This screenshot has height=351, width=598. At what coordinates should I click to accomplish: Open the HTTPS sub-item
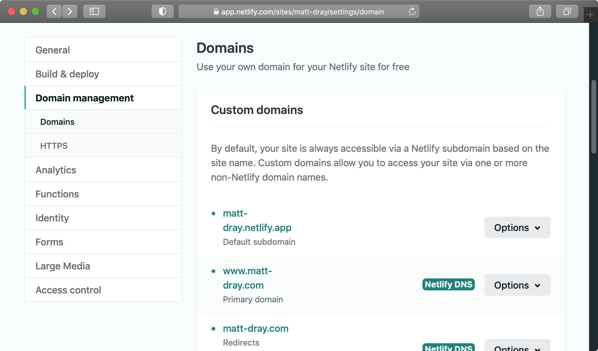click(x=103, y=146)
